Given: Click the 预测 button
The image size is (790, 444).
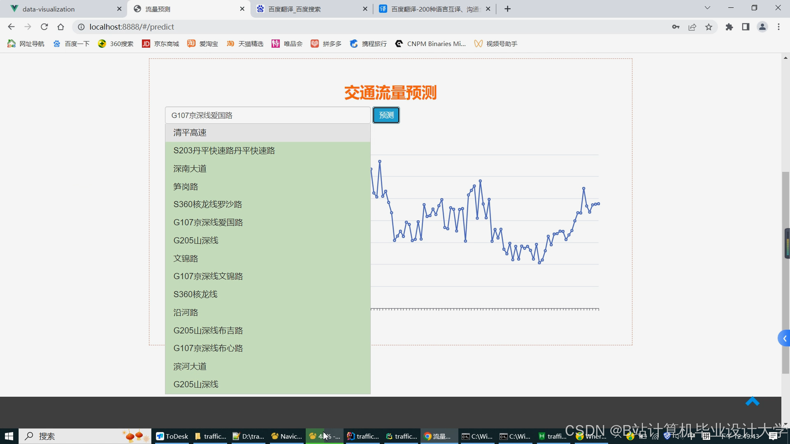Looking at the screenshot, I should click(386, 115).
